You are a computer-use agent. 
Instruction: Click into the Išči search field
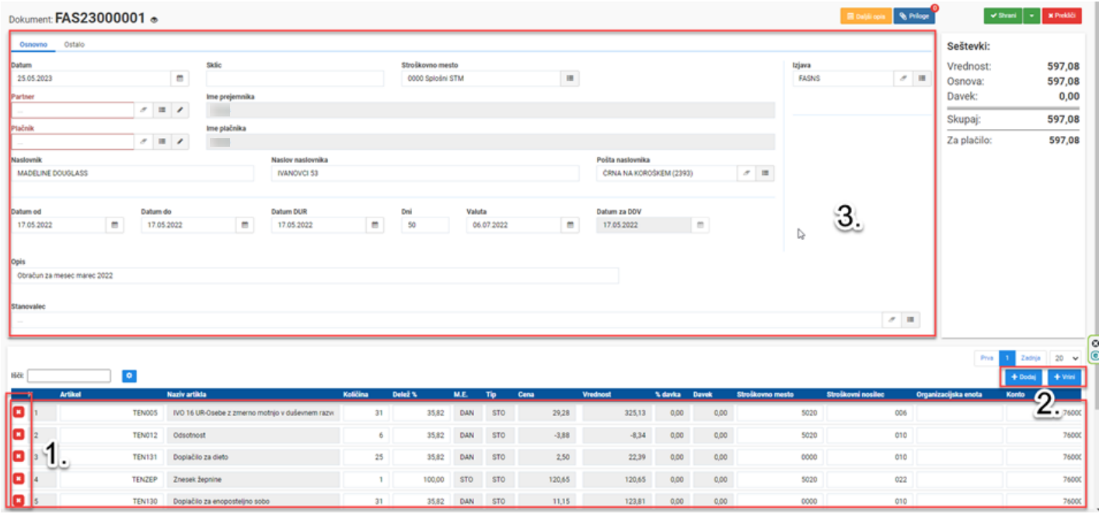pos(69,376)
